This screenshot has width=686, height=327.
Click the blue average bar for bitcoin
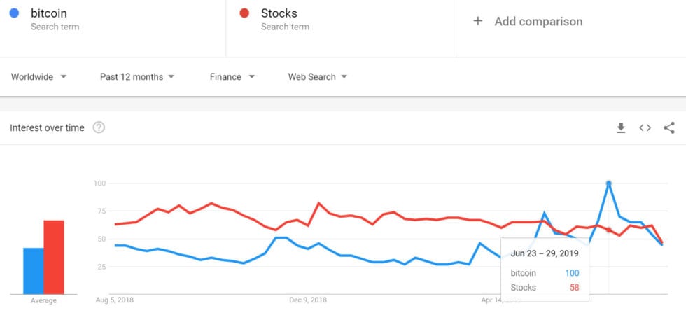[x=33, y=271]
